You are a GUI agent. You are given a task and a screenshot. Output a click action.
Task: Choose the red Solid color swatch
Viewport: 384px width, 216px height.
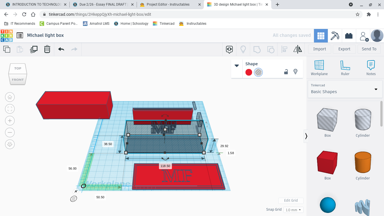249,72
